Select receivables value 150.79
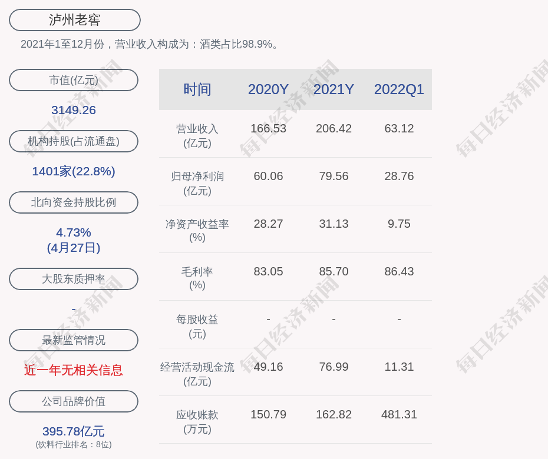Image resolution: width=548 pixels, height=459 pixels. (x=268, y=414)
